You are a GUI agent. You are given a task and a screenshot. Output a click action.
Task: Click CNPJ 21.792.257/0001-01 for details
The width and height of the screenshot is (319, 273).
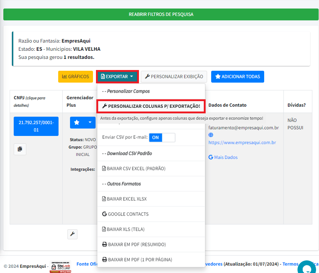36,126
